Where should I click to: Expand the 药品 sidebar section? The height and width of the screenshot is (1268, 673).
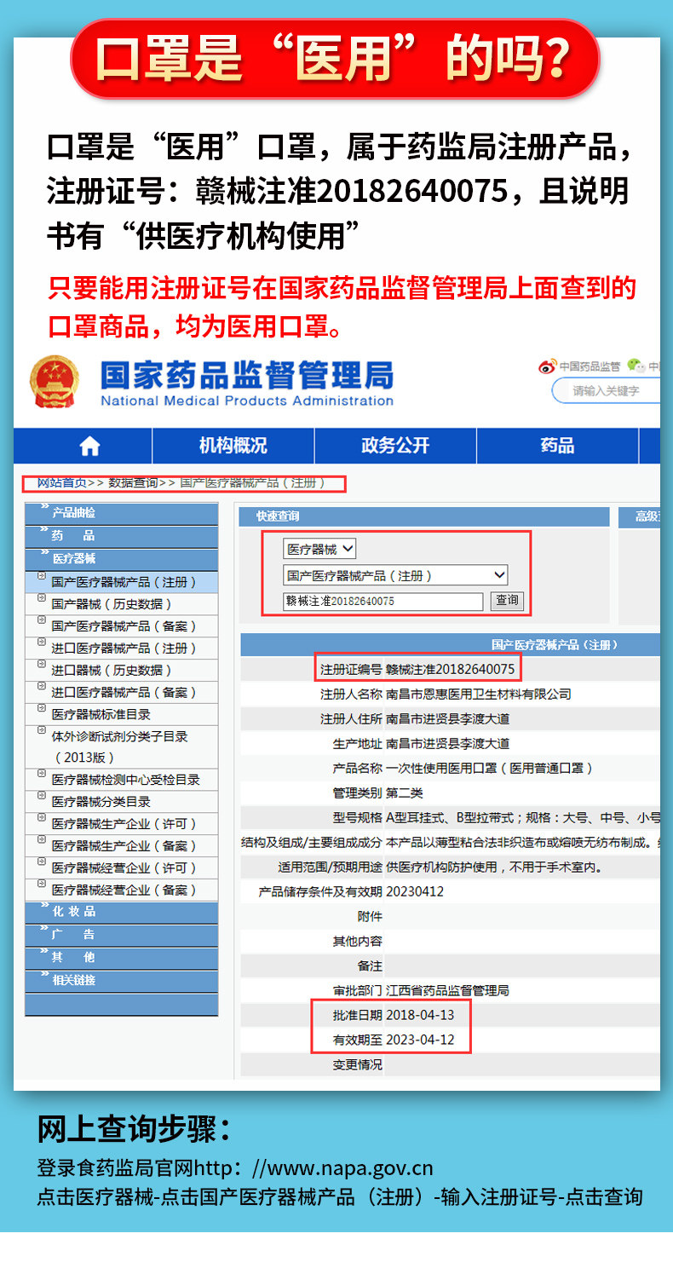[121, 536]
